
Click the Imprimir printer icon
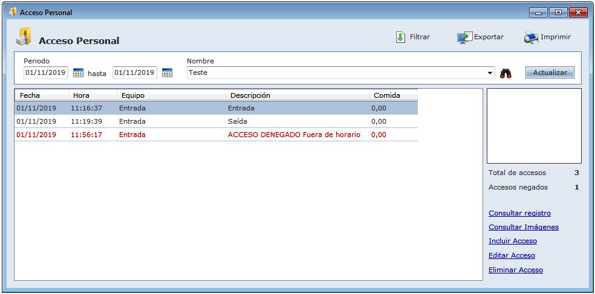tap(530, 37)
